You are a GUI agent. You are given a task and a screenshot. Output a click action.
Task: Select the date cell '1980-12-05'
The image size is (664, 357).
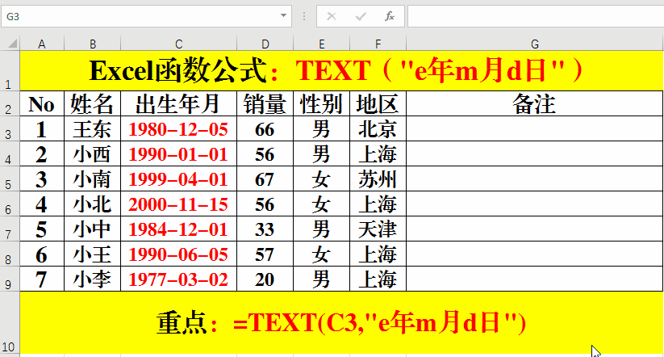tap(178, 128)
